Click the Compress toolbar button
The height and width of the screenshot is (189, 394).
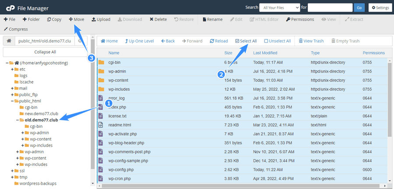(16, 29)
